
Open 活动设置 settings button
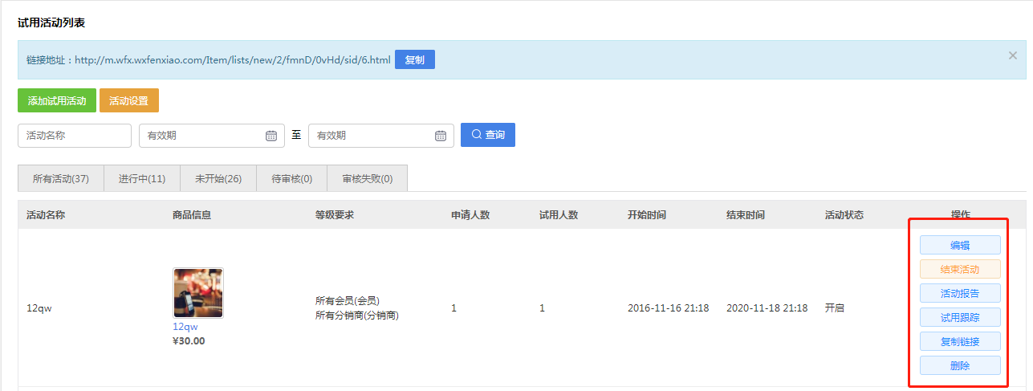click(128, 100)
